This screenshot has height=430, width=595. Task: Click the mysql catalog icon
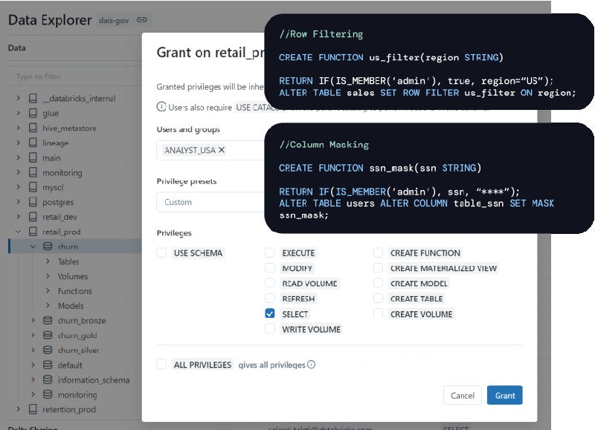[33, 187]
